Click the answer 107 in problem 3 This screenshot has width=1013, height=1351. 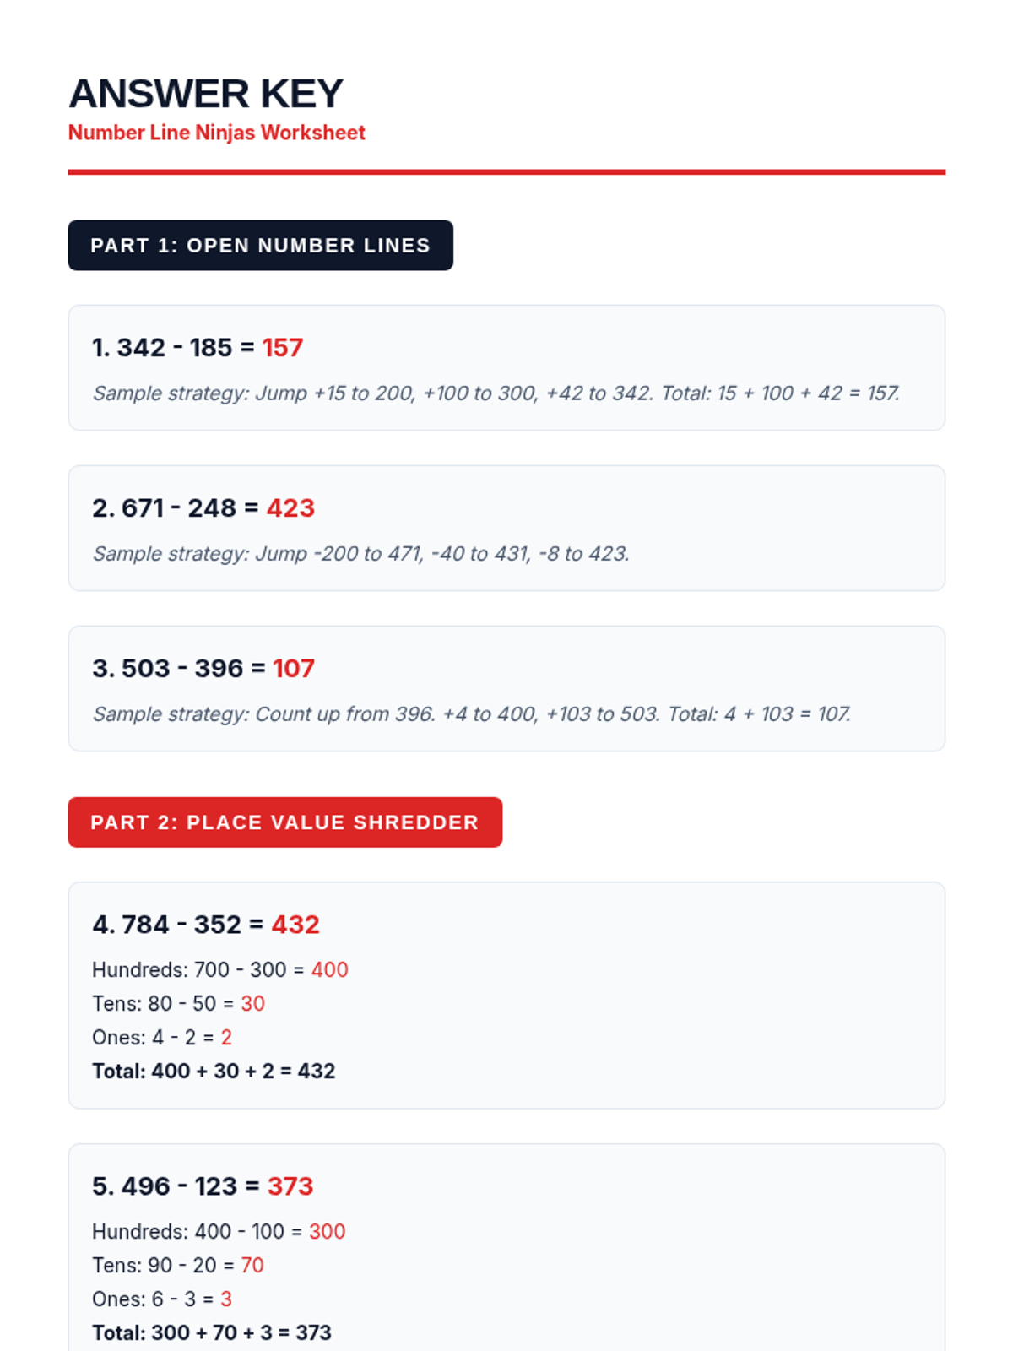tap(294, 669)
